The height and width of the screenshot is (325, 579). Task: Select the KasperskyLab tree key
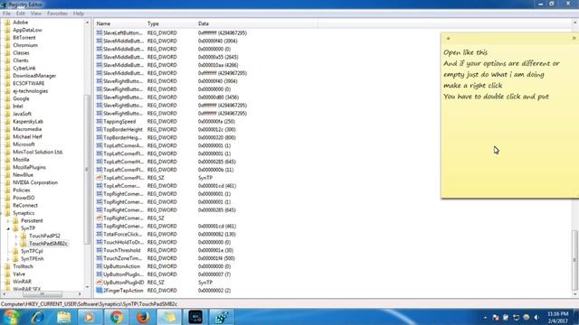click(x=28, y=122)
